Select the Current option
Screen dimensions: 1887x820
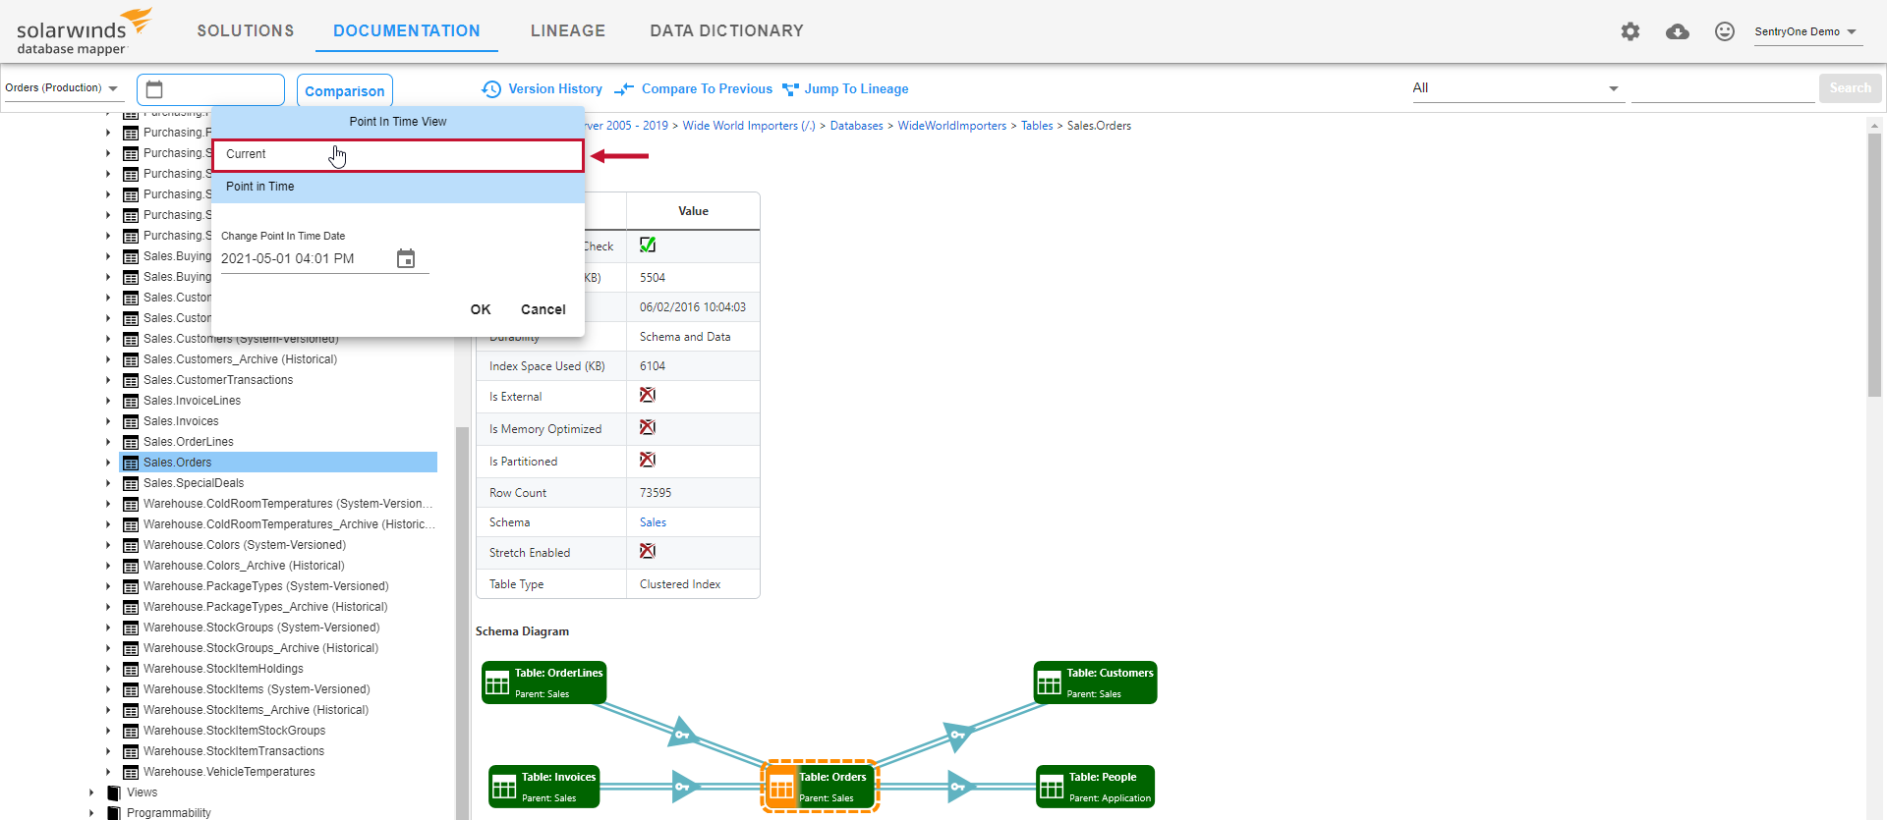point(398,155)
